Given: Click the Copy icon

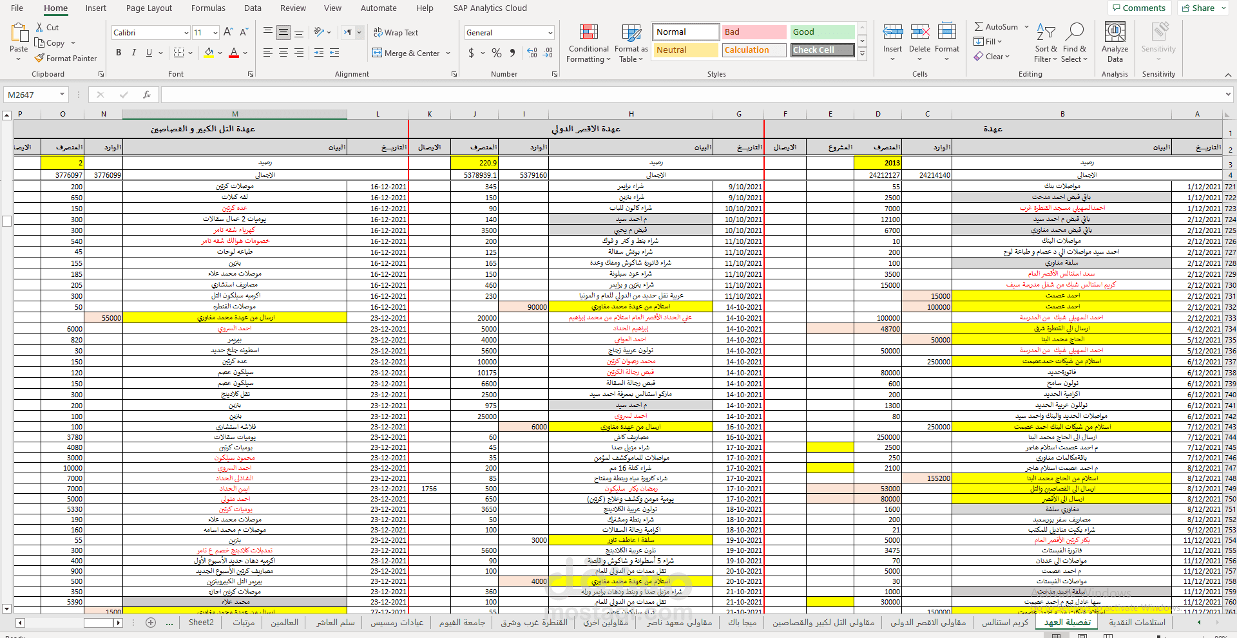Looking at the screenshot, I should pyautogui.click(x=40, y=43).
